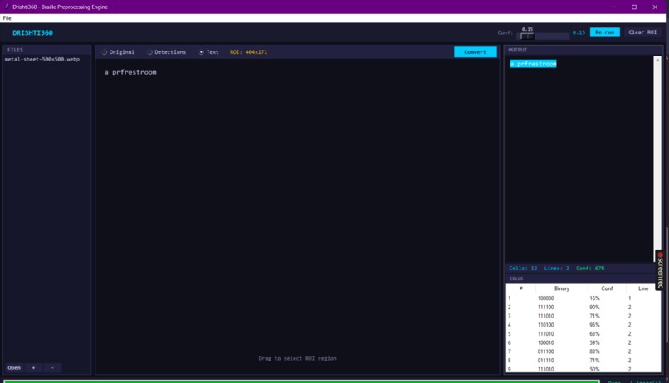Click the Drishti360 app icon in title bar
The width and height of the screenshot is (669, 383).
[7, 7]
